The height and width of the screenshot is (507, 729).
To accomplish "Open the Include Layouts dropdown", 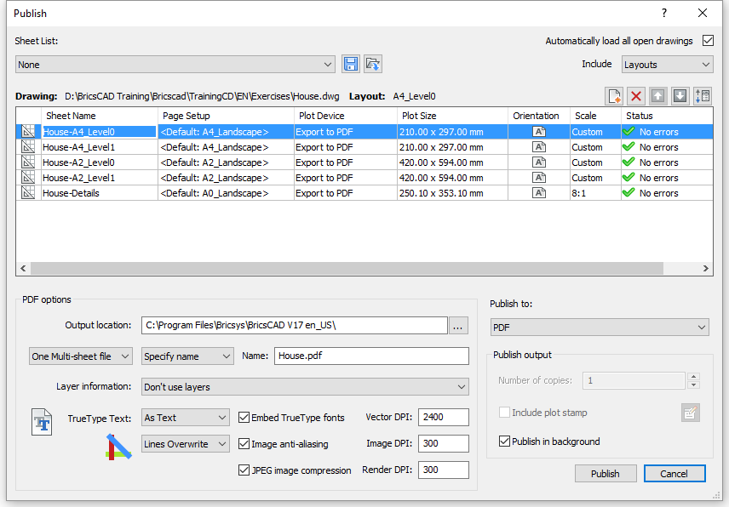I will pos(667,65).
